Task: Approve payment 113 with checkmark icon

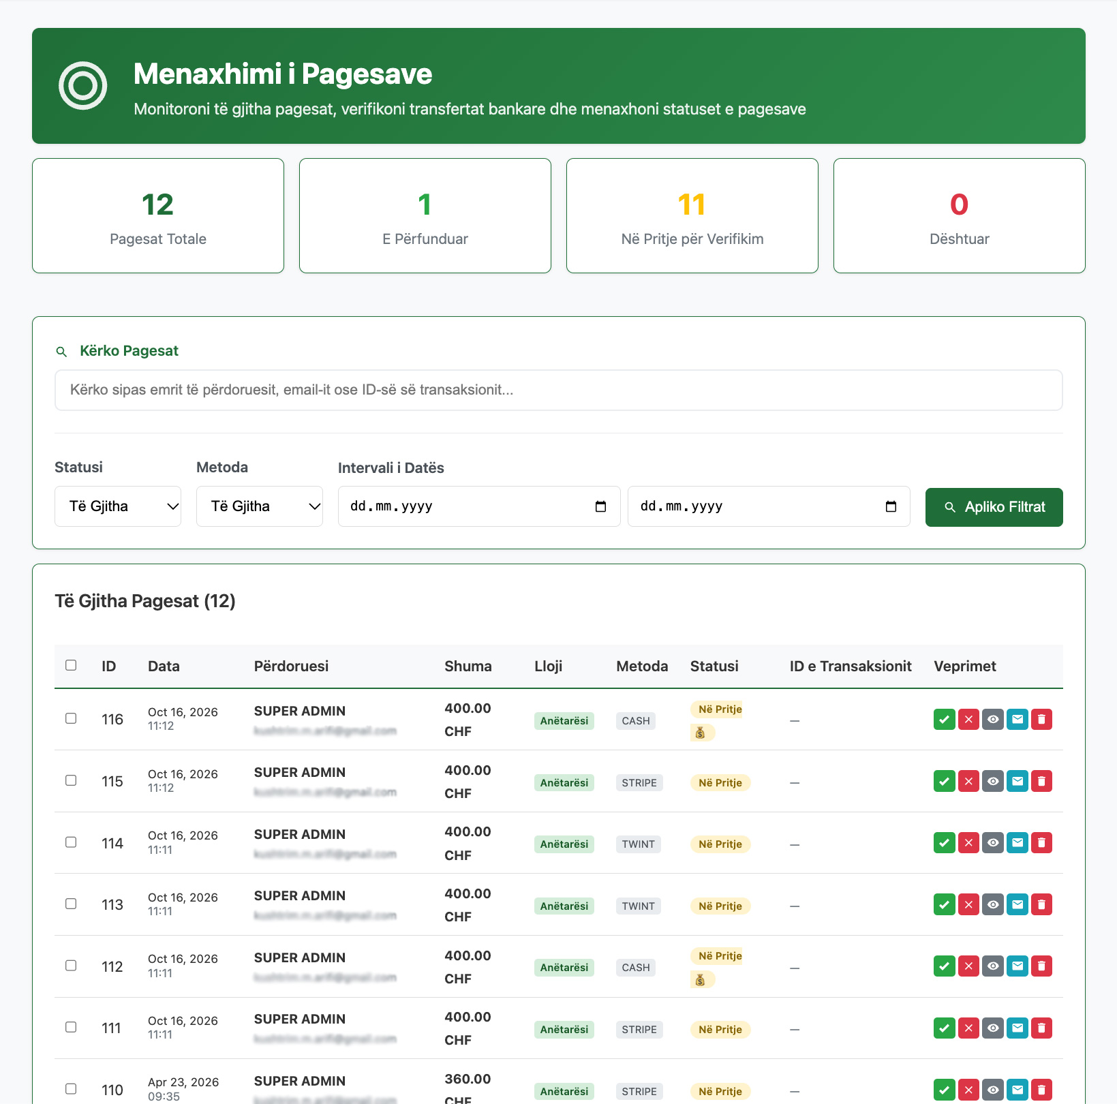Action: coord(944,905)
